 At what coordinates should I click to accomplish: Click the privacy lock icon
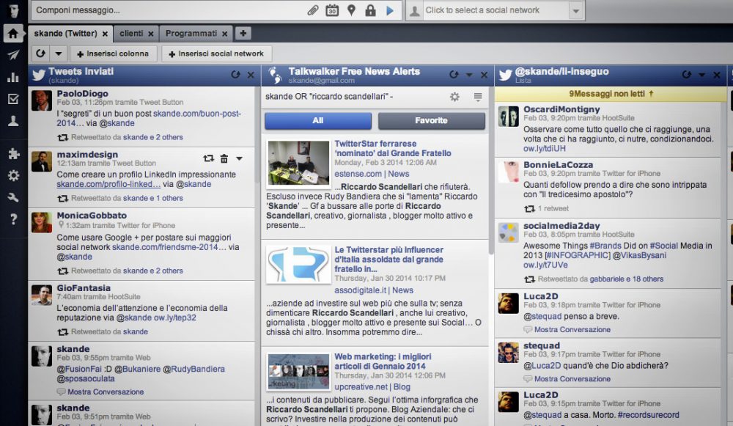370,10
